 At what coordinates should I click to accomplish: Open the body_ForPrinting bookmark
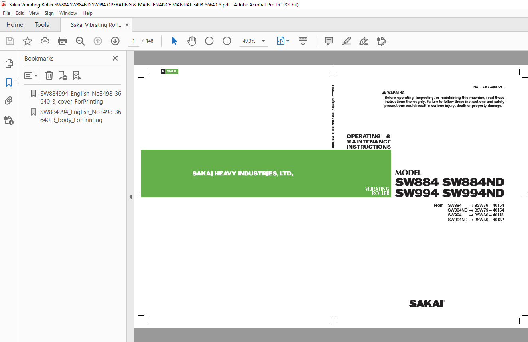[81, 116]
